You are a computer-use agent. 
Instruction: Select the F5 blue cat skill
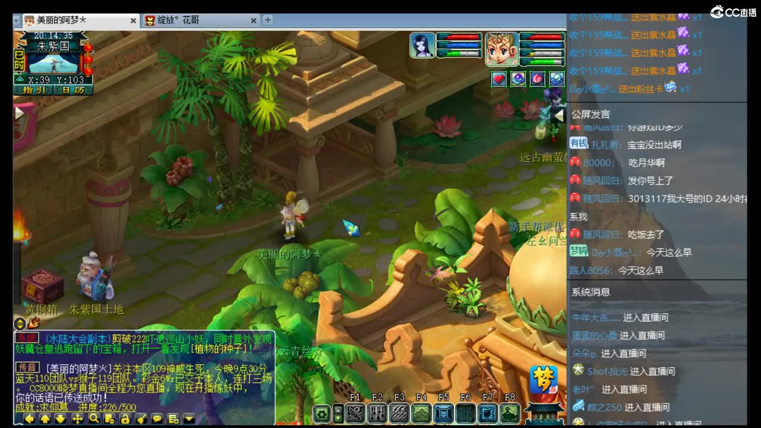pos(444,413)
